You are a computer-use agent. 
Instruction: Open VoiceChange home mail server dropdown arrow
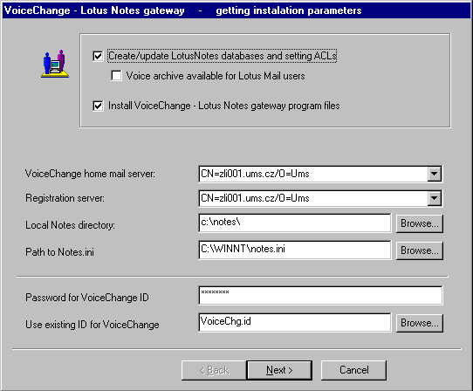(434, 174)
